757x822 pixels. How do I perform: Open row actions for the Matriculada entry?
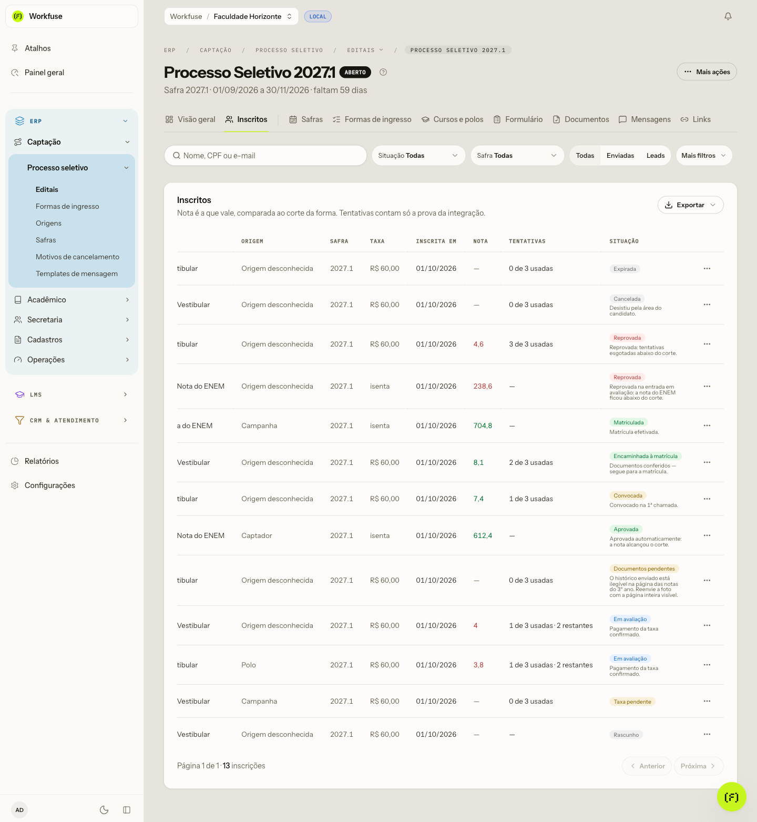707,425
